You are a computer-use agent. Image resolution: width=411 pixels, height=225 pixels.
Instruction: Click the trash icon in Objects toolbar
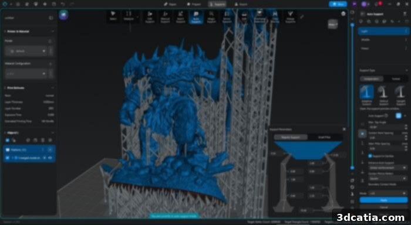[x=43, y=141]
